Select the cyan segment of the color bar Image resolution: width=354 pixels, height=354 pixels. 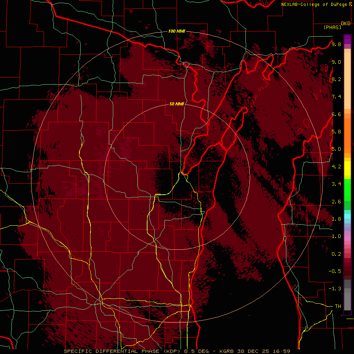tap(347, 216)
